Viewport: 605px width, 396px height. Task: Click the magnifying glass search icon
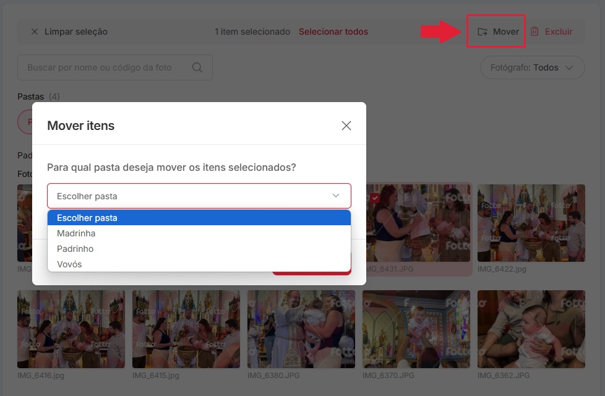click(197, 67)
